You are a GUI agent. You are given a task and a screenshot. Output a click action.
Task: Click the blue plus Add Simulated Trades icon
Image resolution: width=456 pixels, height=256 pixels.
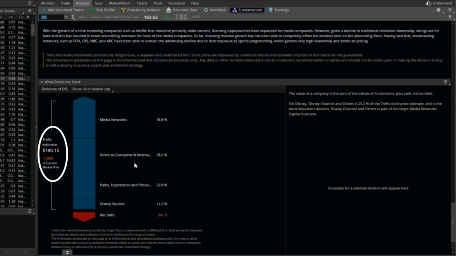(x=44, y=10)
